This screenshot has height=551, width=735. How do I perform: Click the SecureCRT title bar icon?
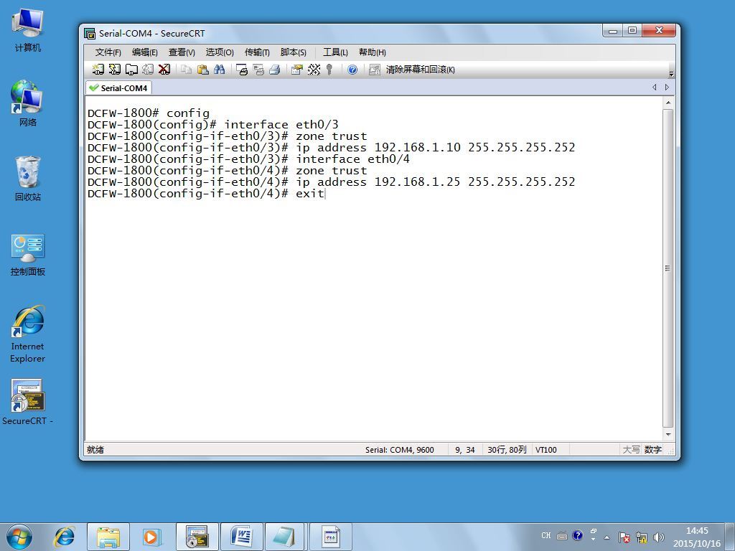[90, 33]
